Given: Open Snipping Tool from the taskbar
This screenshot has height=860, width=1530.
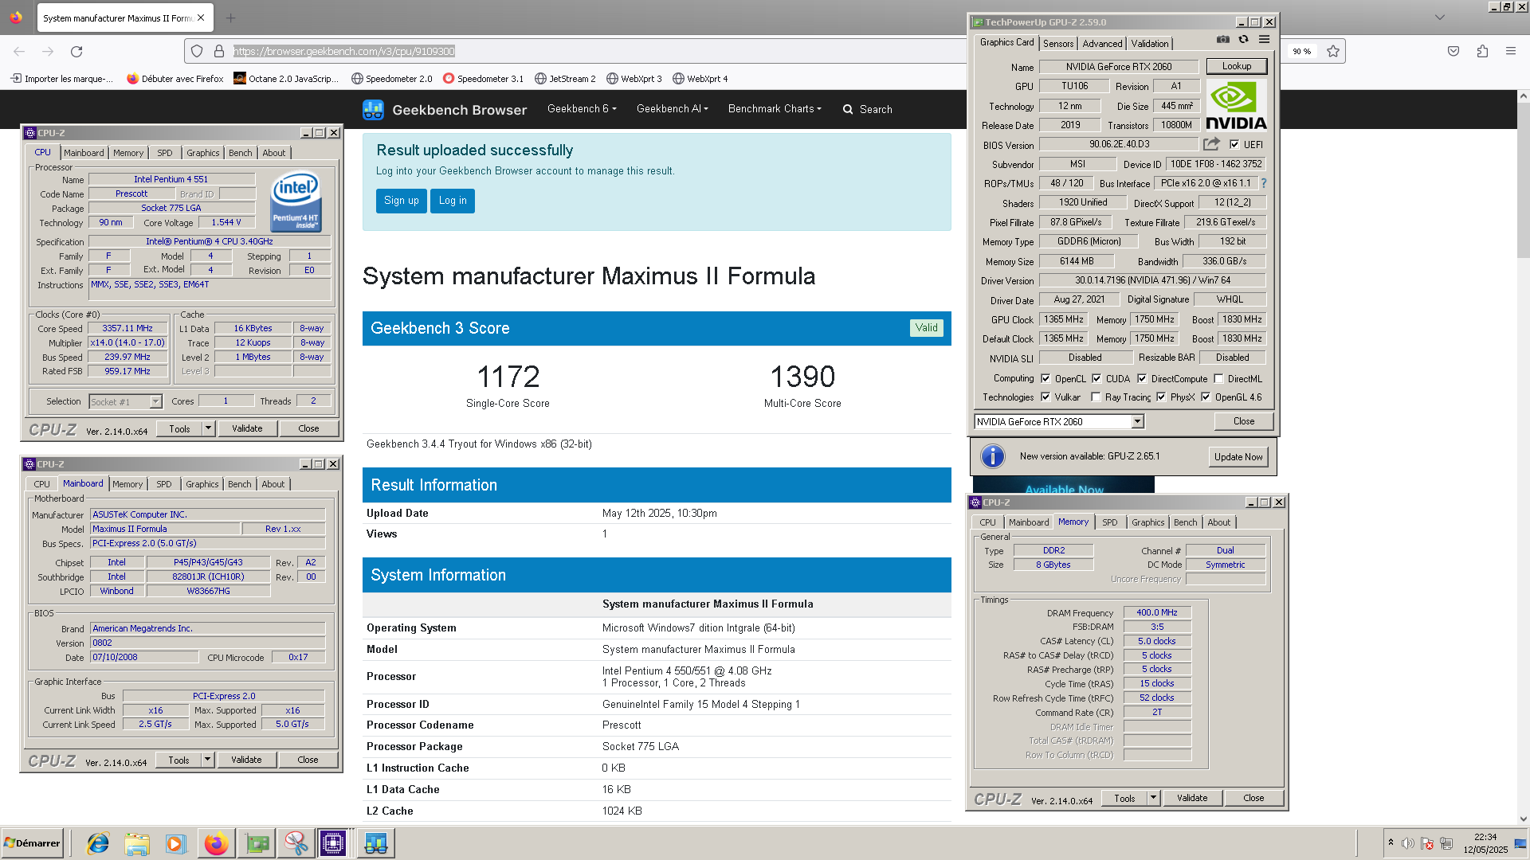Looking at the screenshot, I should [x=296, y=843].
